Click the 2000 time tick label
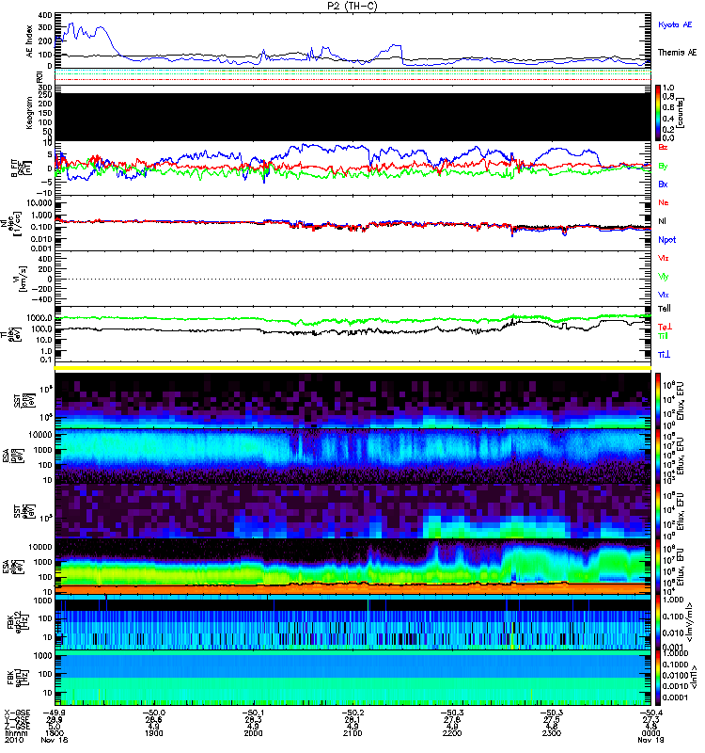The width and height of the screenshot is (705, 753). pos(253,733)
